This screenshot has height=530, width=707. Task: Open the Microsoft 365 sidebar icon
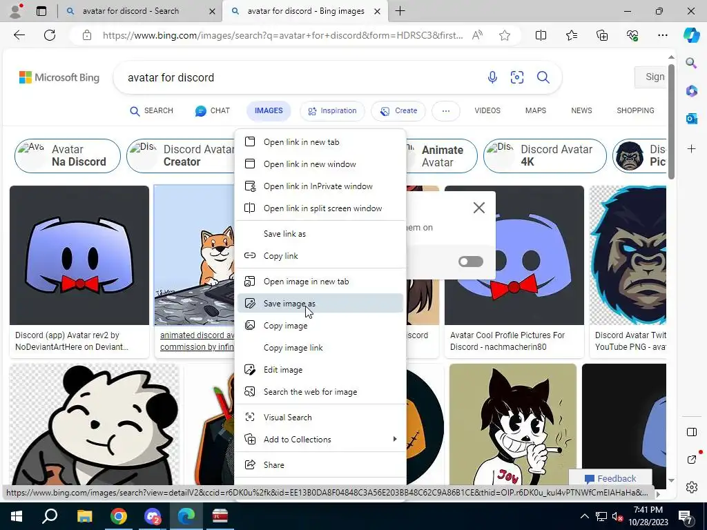(x=691, y=90)
